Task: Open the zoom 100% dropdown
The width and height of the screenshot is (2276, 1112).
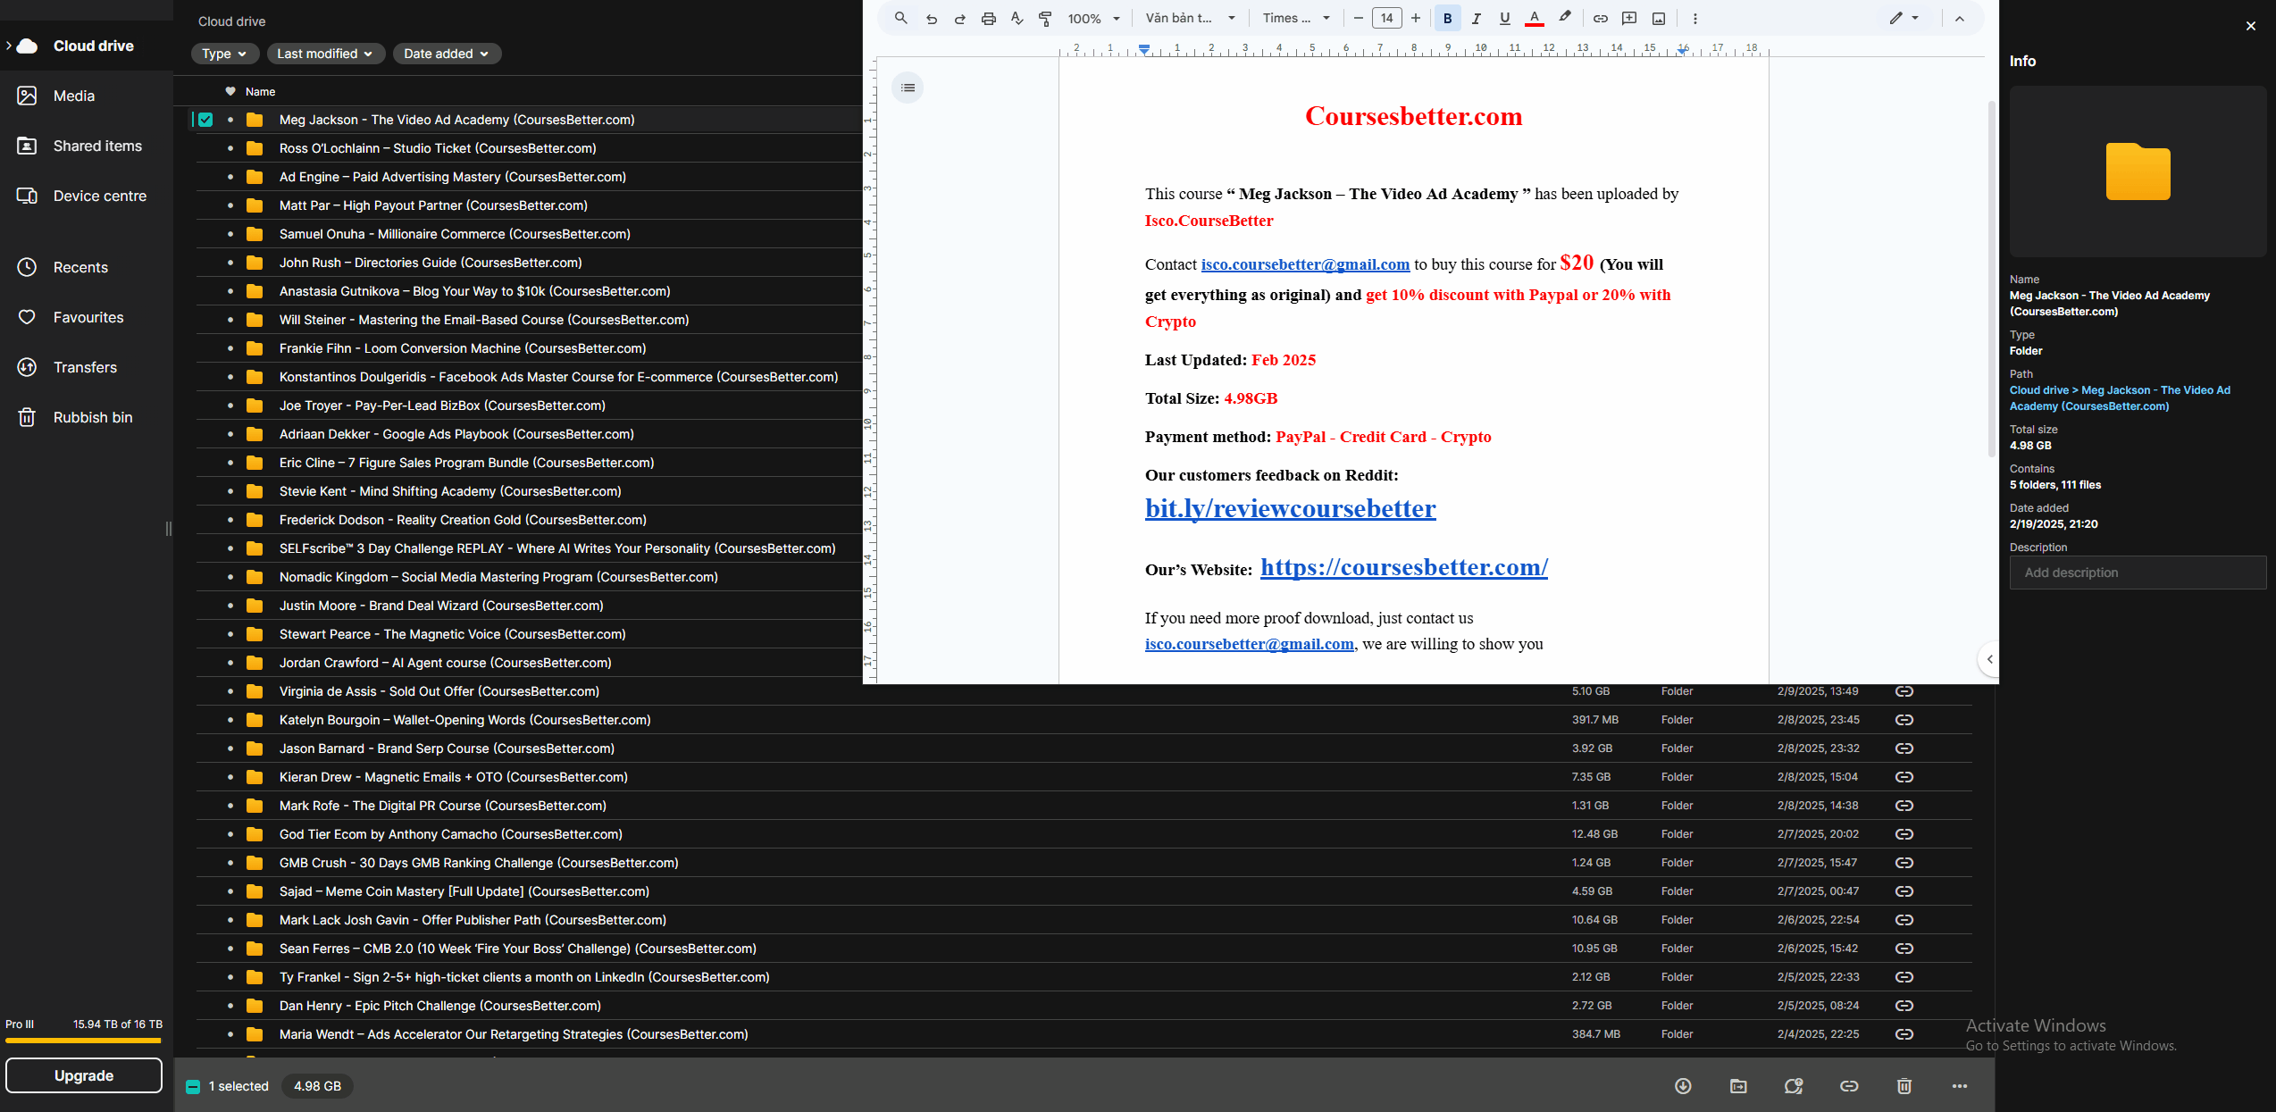Action: [x=1093, y=18]
